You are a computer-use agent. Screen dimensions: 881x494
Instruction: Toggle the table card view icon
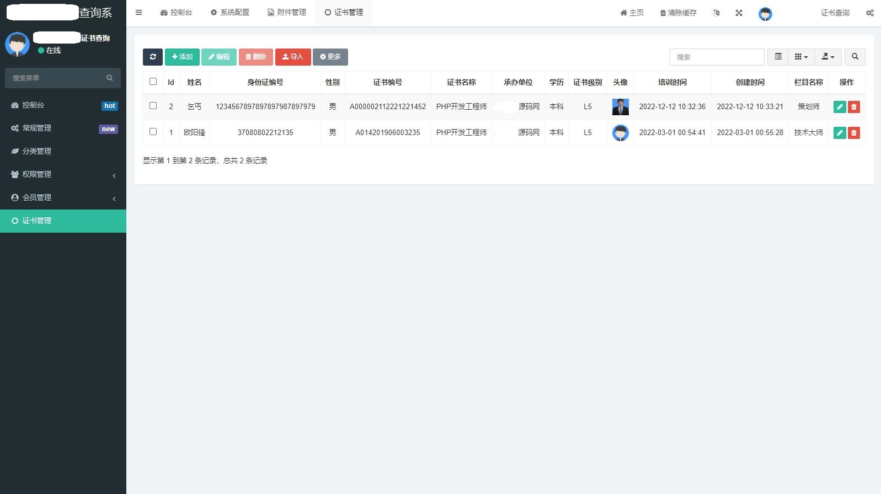(778, 57)
